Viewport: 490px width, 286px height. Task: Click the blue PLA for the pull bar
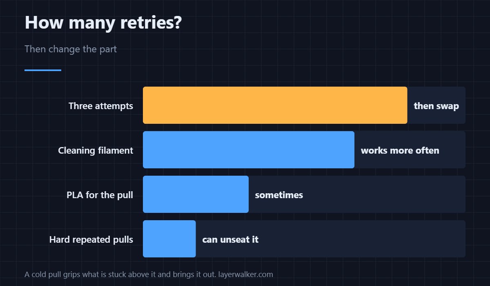click(x=196, y=194)
